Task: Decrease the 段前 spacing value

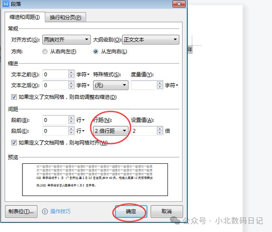Action: tap(71, 122)
